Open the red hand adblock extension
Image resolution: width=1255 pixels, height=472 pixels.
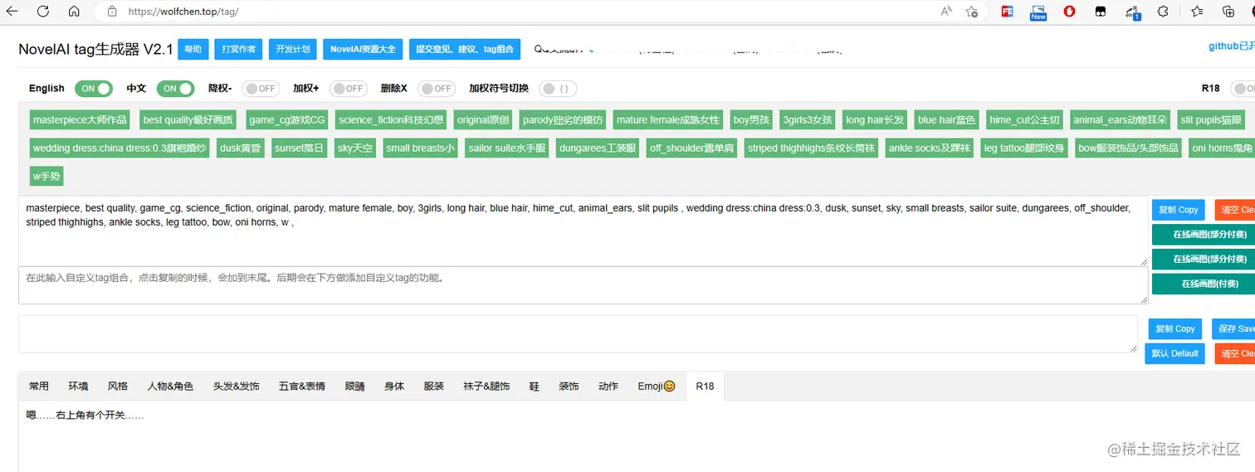pyautogui.click(x=1070, y=12)
